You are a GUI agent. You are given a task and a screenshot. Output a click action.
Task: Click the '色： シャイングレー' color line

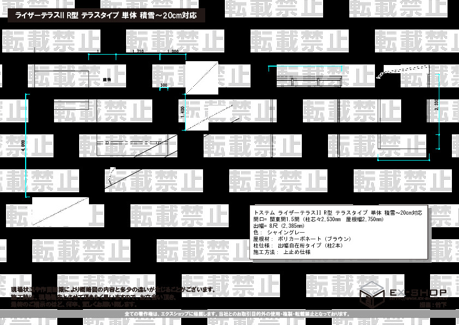tap(279, 232)
